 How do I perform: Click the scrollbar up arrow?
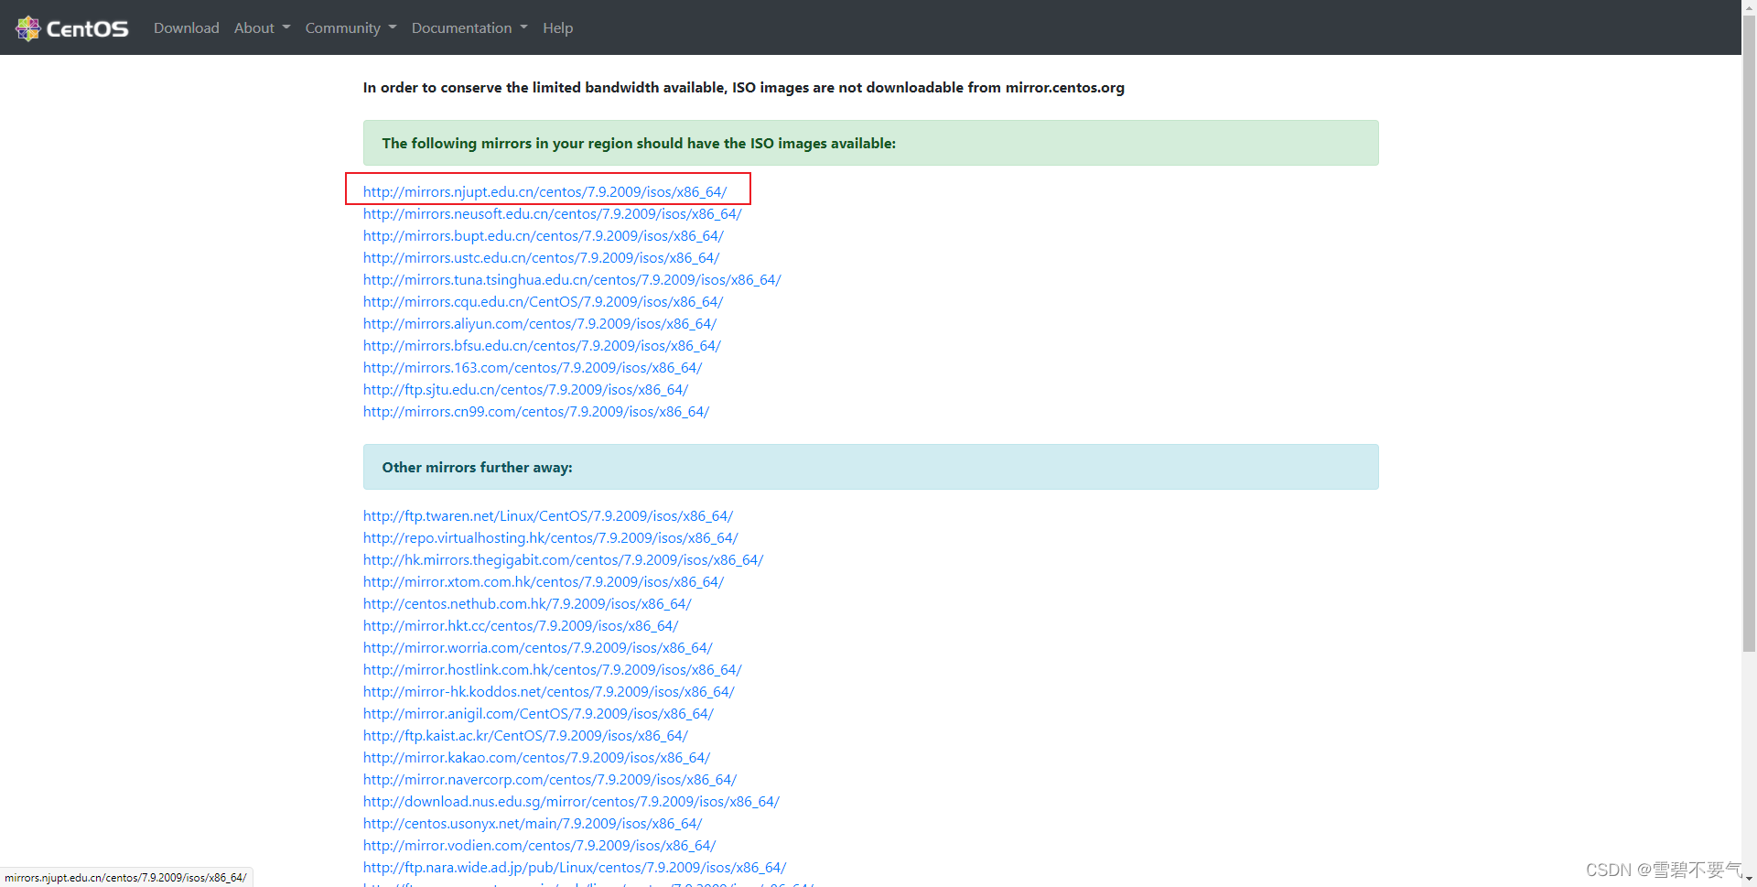1749,7
